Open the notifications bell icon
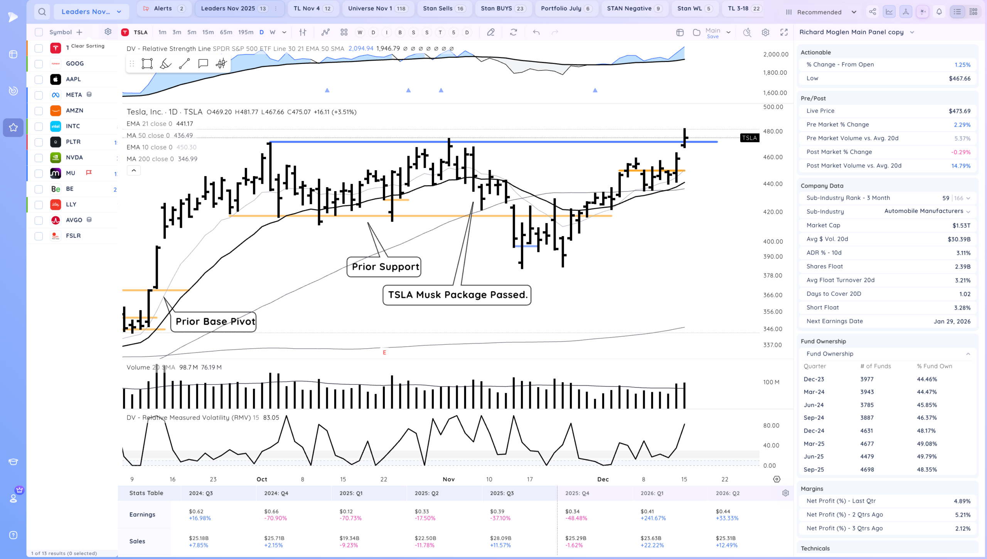 [939, 12]
